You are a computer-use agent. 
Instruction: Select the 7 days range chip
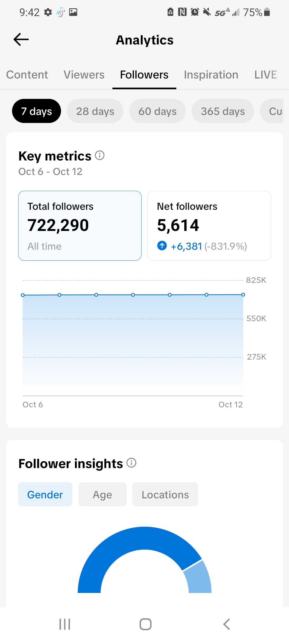pos(36,111)
